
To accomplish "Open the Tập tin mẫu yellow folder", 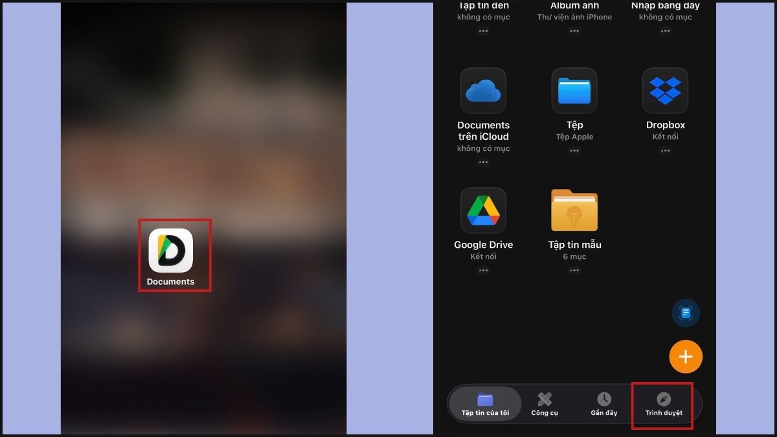I will 574,210.
